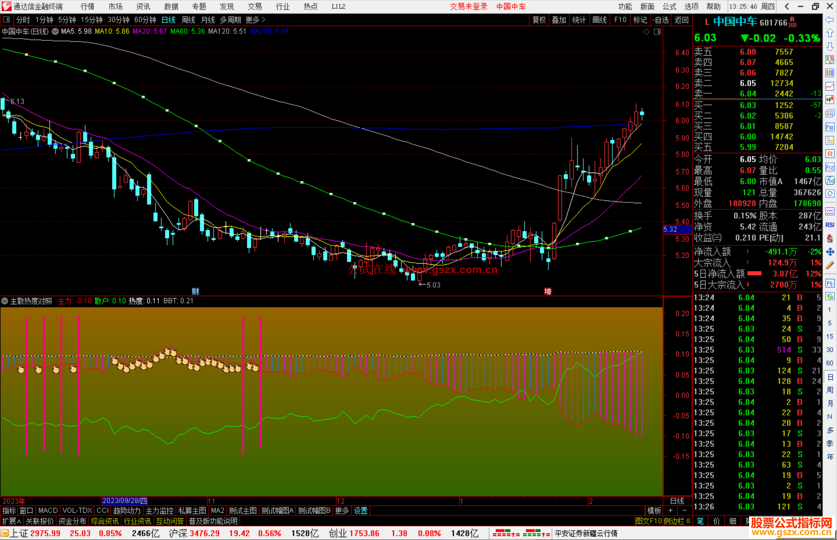Click the line trend chart sidebar icon
The image size is (837, 540).
830,86
